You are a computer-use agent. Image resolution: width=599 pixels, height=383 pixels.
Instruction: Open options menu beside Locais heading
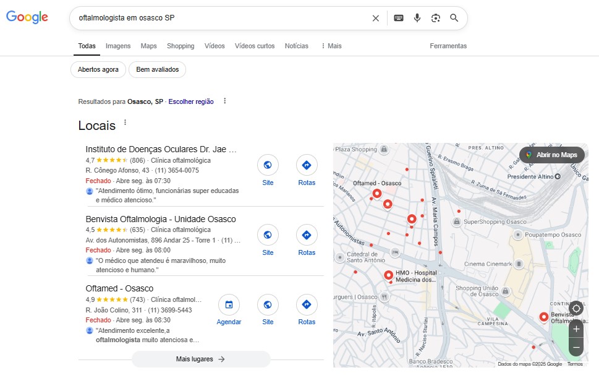125,123
